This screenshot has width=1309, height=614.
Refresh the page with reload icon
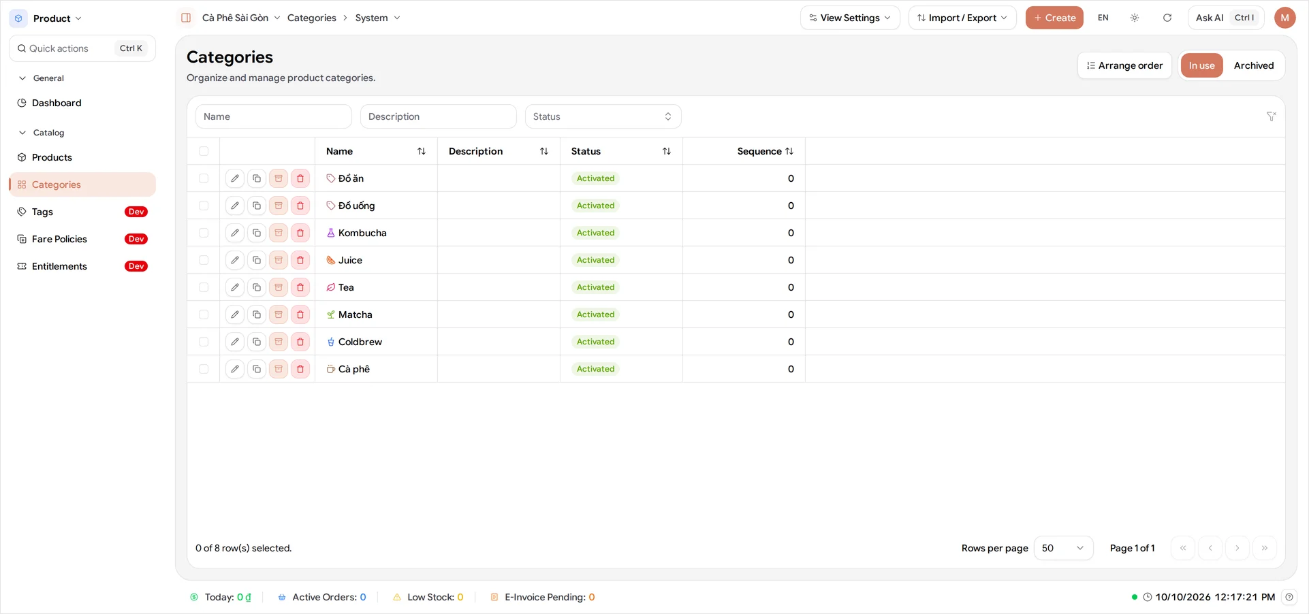(x=1167, y=18)
